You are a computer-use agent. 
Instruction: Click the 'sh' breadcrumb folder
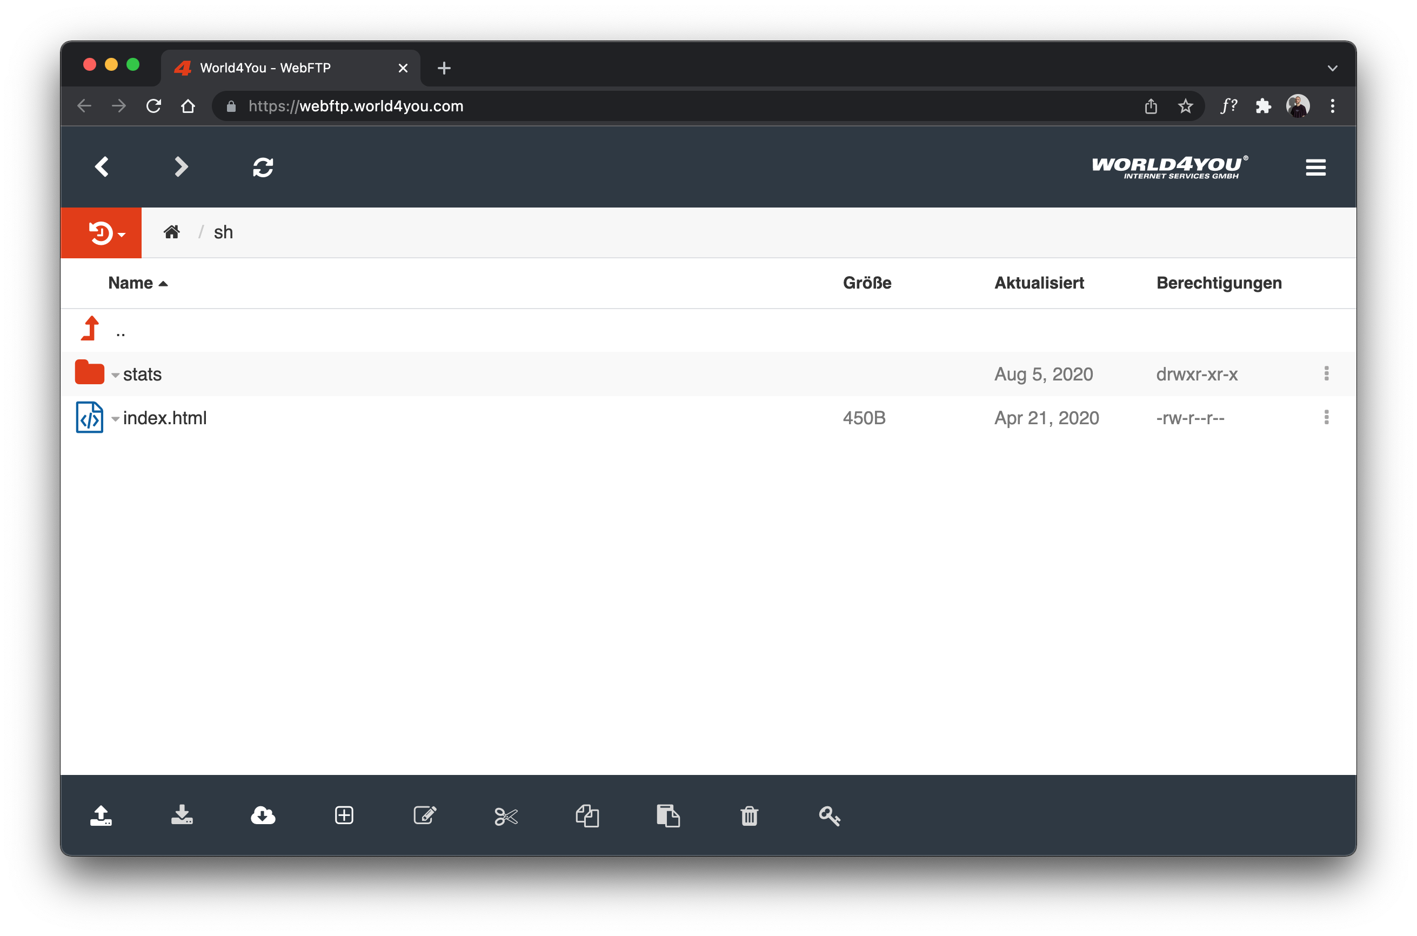[223, 232]
